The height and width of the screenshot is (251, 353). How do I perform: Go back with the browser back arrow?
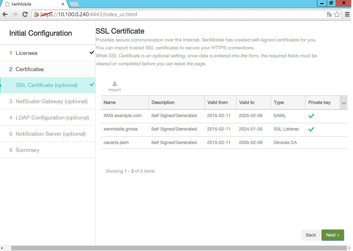point(5,15)
